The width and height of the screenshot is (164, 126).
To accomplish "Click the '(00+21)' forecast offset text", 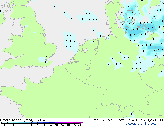I will 155,120.
